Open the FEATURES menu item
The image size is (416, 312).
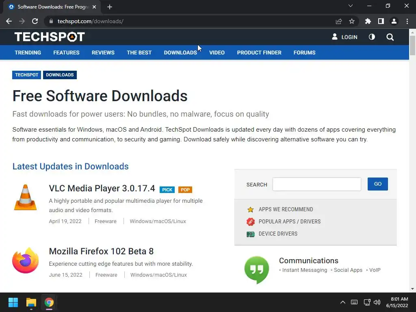(66, 52)
